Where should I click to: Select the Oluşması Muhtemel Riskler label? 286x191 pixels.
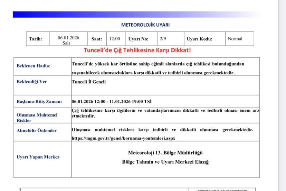[37, 118]
